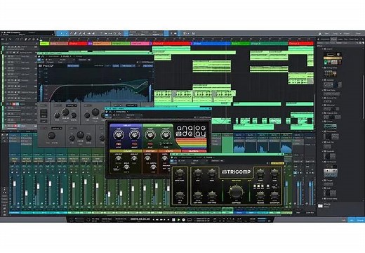Select the Intro arranger section
This screenshot has width=365, height=253.
[x=44, y=44]
